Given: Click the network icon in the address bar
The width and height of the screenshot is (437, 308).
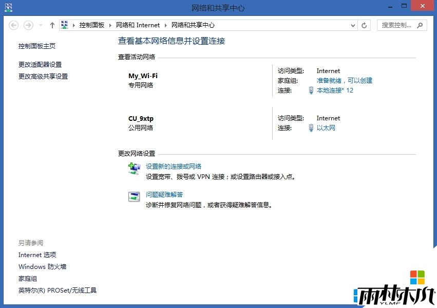Looking at the screenshot, I should point(65,24).
